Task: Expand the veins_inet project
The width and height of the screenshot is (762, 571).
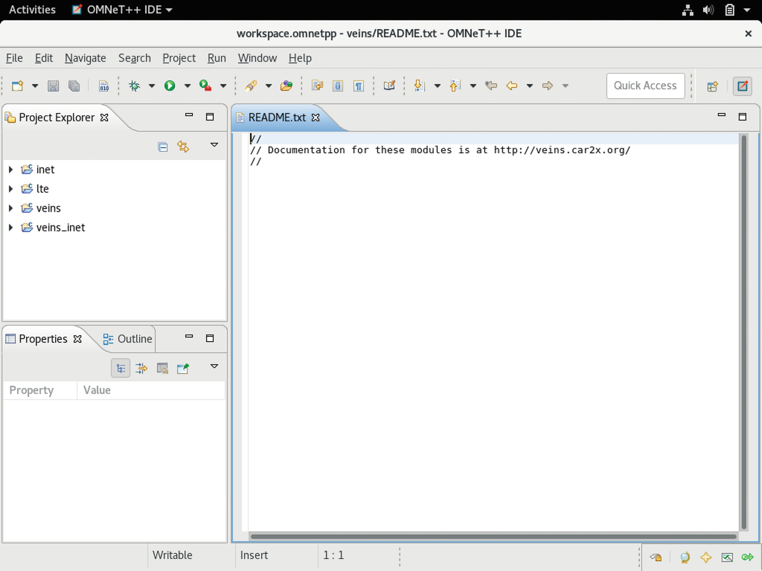Action: [10, 227]
